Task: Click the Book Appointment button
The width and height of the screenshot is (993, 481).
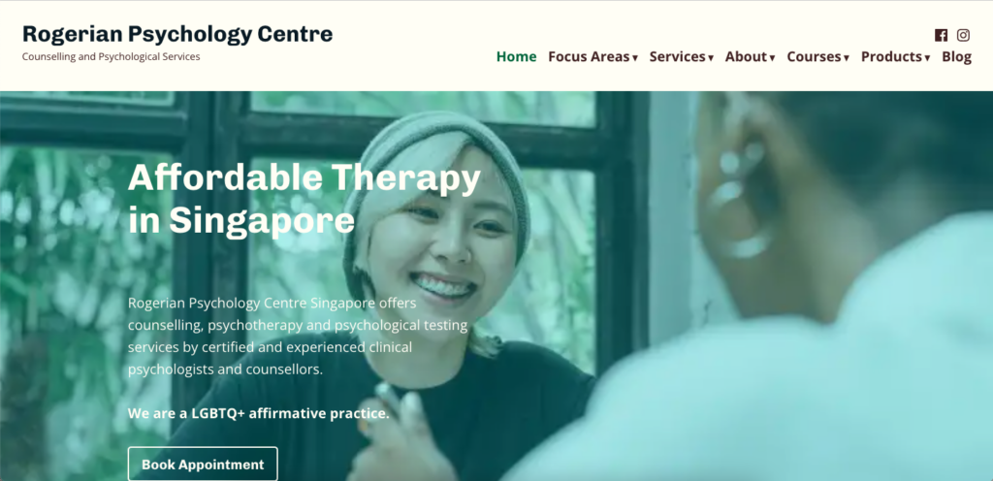Action: [x=203, y=464]
